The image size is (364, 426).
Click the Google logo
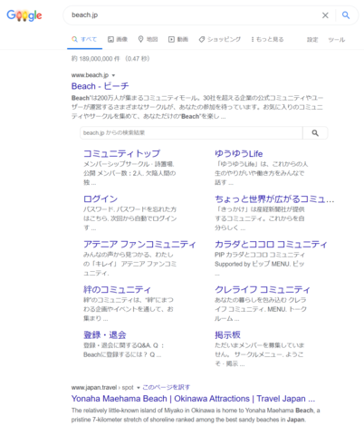(x=24, y=15)
